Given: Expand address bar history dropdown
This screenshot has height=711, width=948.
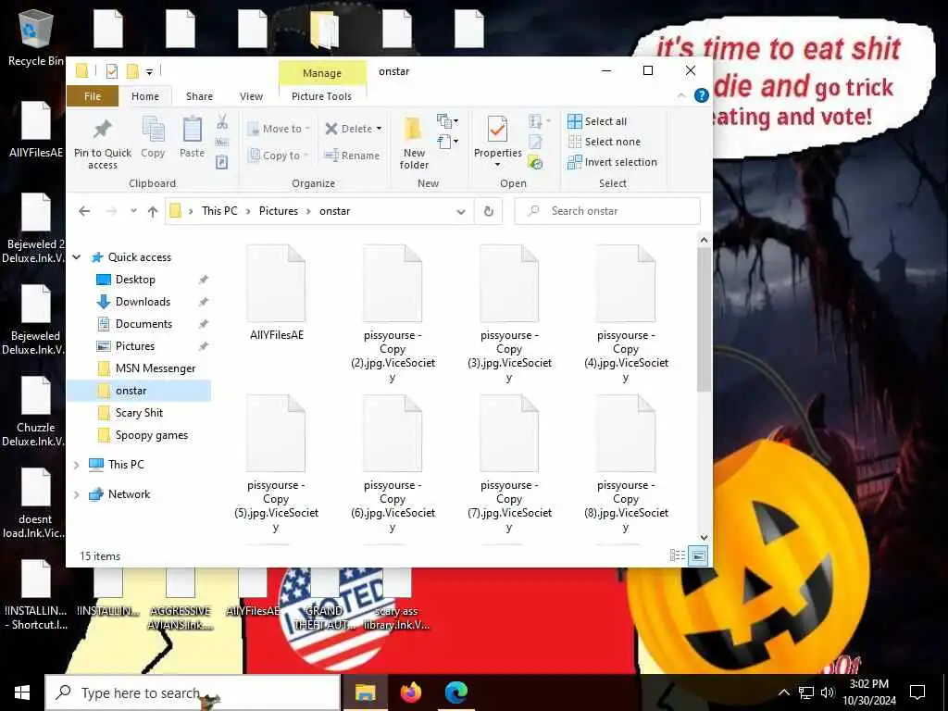Looking at the screenshot, I should click(x=461, y=212).
